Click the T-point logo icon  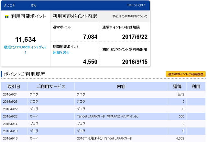(x=7, y=16)
